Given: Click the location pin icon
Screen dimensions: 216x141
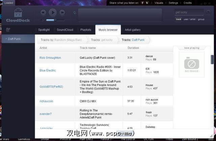Looking at the screenshot, I should coord(75,13).
